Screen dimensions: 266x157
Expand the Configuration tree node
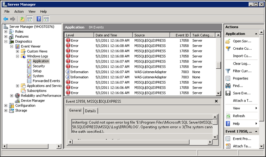click(x=6, y=106)
